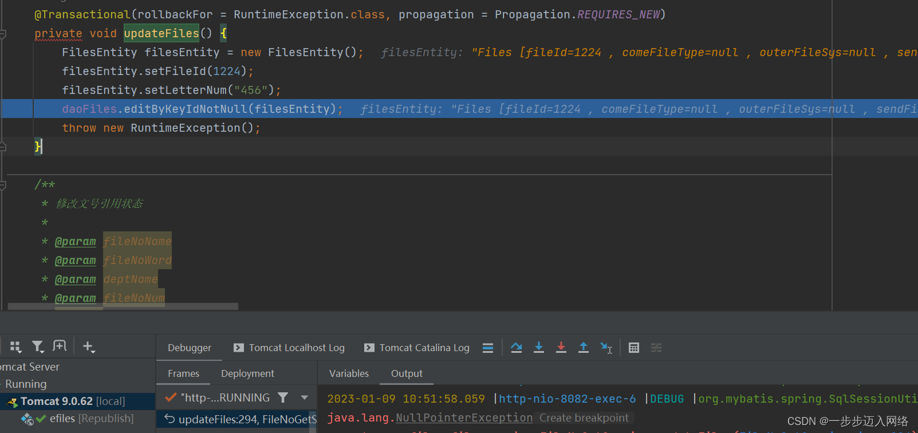Switch to the Debugger tab
Image resolution: width=918 pixels, height=433 pixels.
point(189,348)
